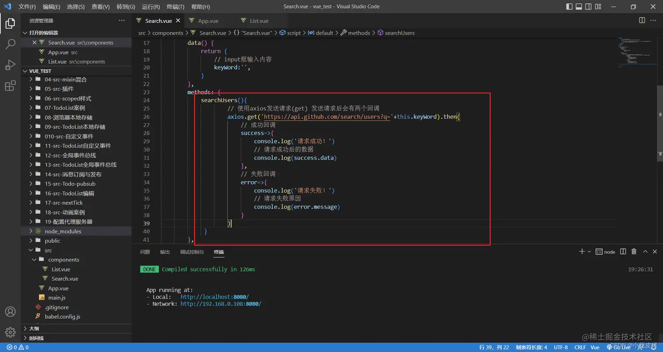Screen dimensions: 663x352
Task: Click the VS Code logo icon
Action: [x=7, y=7]
